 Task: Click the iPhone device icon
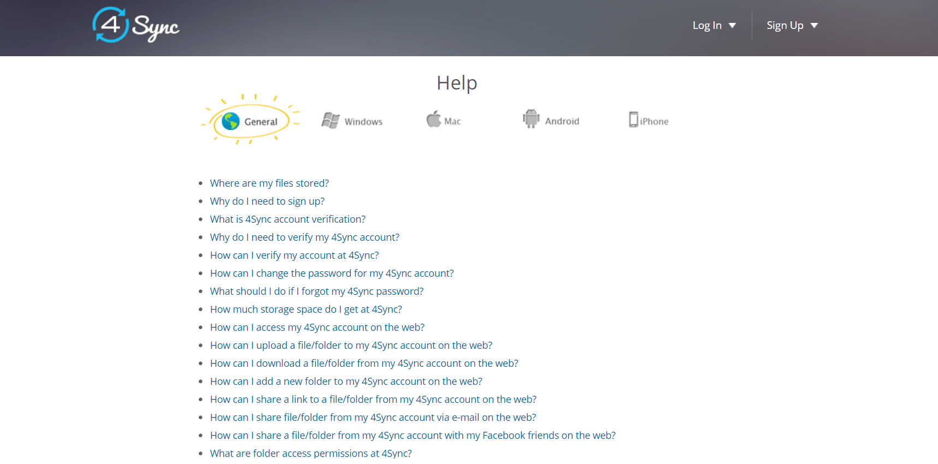(633, 120)
